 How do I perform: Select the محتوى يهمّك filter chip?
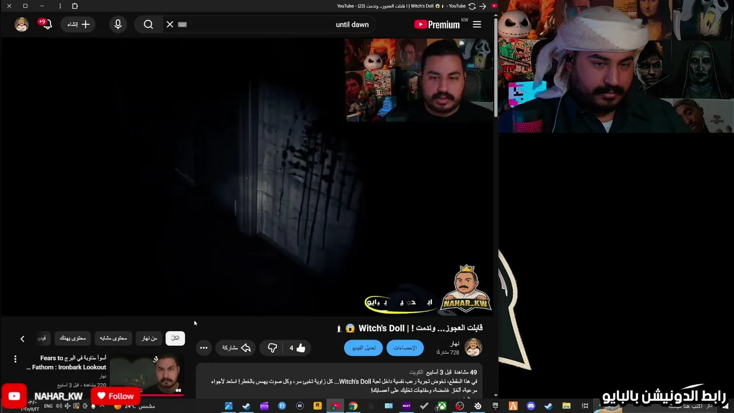pyautogui.click(x=73, y=338)
